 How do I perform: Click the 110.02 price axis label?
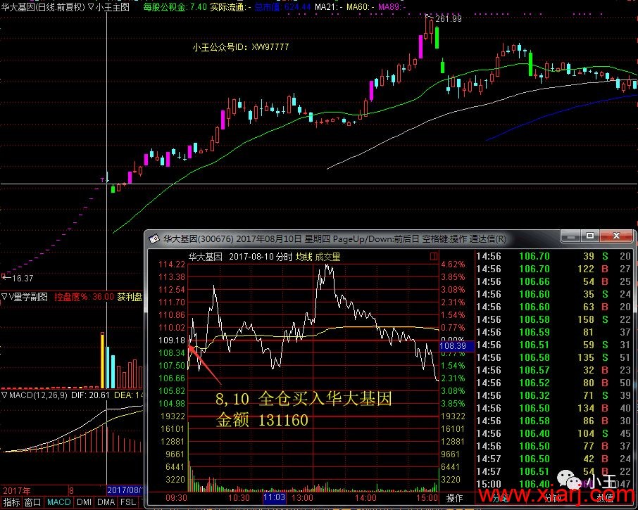pos(172,328)
